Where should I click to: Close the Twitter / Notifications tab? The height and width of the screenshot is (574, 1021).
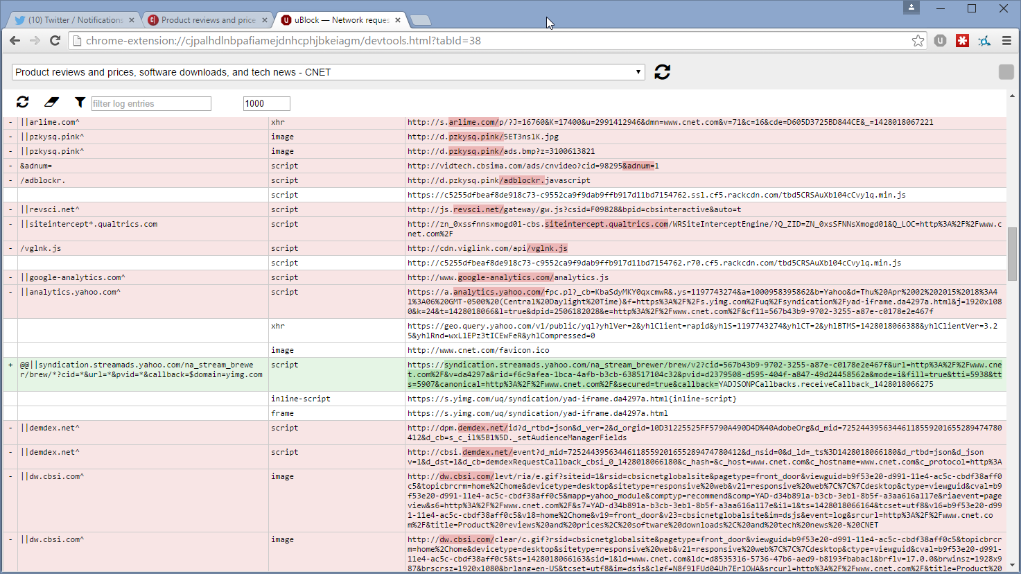click(132, 20)
